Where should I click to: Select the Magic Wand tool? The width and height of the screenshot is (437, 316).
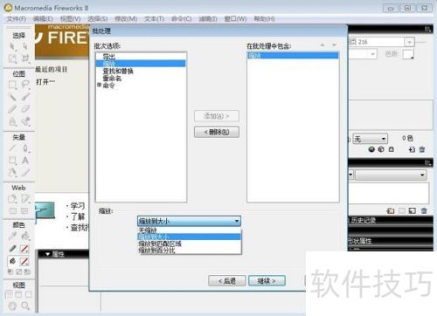12,97
